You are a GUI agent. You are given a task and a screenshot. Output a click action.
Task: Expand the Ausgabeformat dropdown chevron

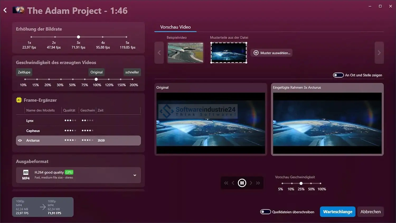point(135,175)
